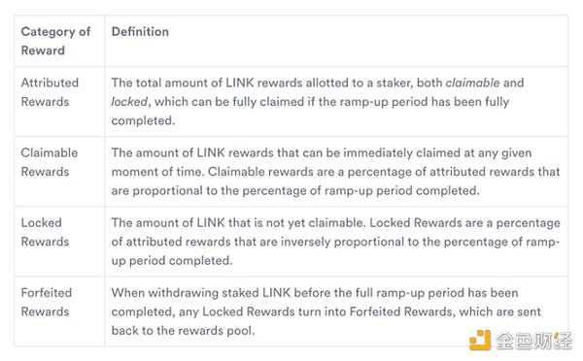The width and height of the screenshot is (583, 361).
Task: Click the Forfeited Rewards definition paragraph
Action: 326,312
